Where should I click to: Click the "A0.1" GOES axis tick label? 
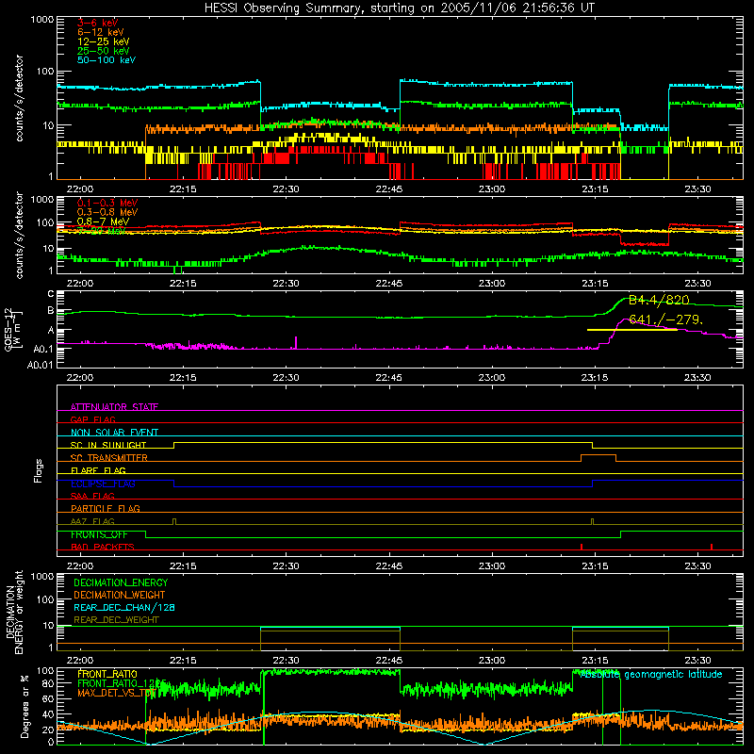(43, 349)
